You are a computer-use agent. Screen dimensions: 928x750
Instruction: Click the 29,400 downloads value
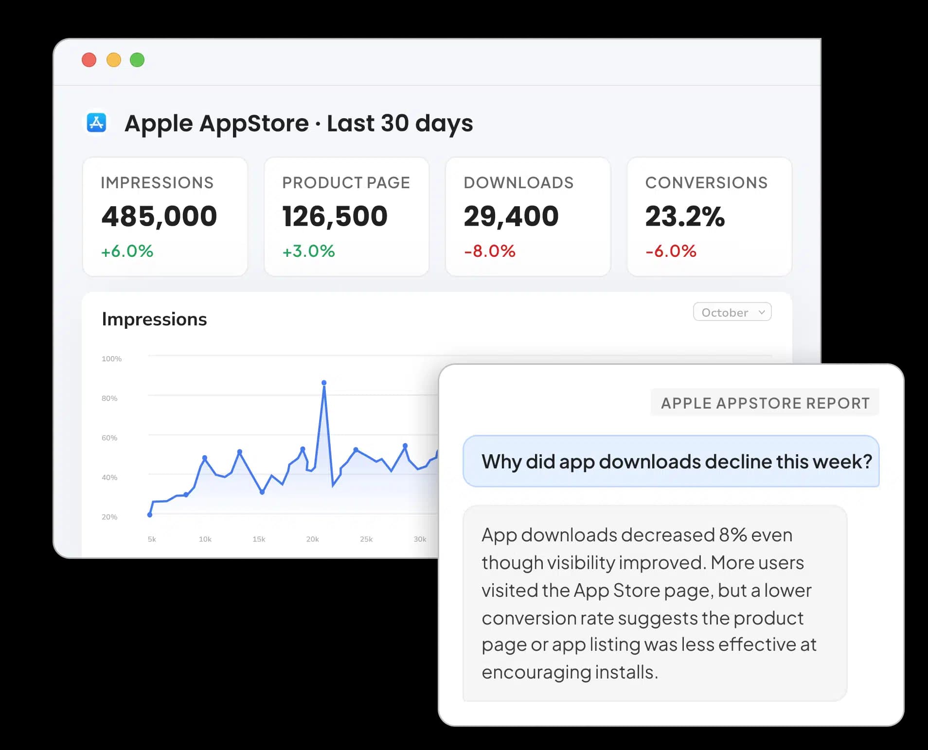click(x=511, y=216)
